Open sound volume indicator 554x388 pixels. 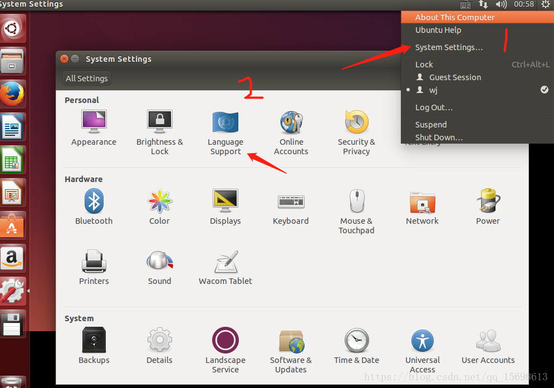point(501,4)
